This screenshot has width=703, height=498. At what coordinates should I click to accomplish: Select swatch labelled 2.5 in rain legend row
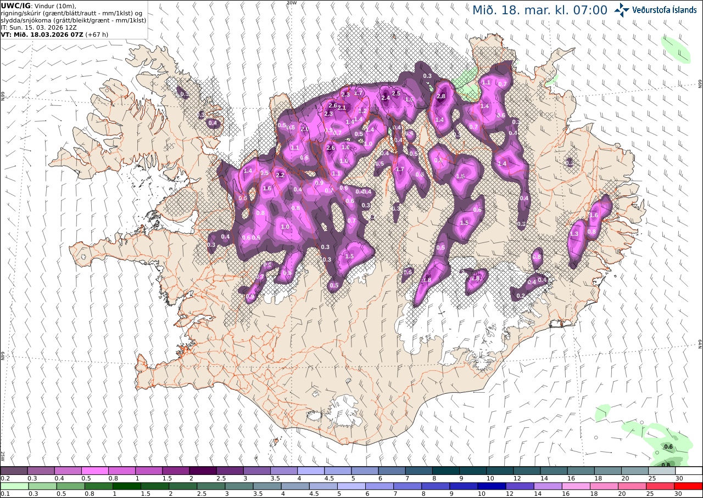click(211, 486)
